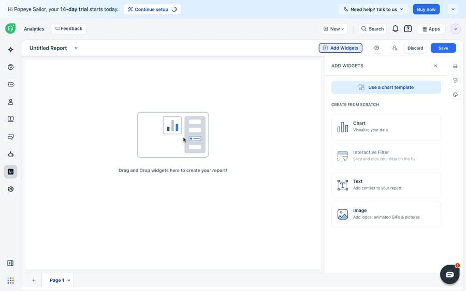Select the Page 1 tab
466x291 pixels.
click(57, 280)
